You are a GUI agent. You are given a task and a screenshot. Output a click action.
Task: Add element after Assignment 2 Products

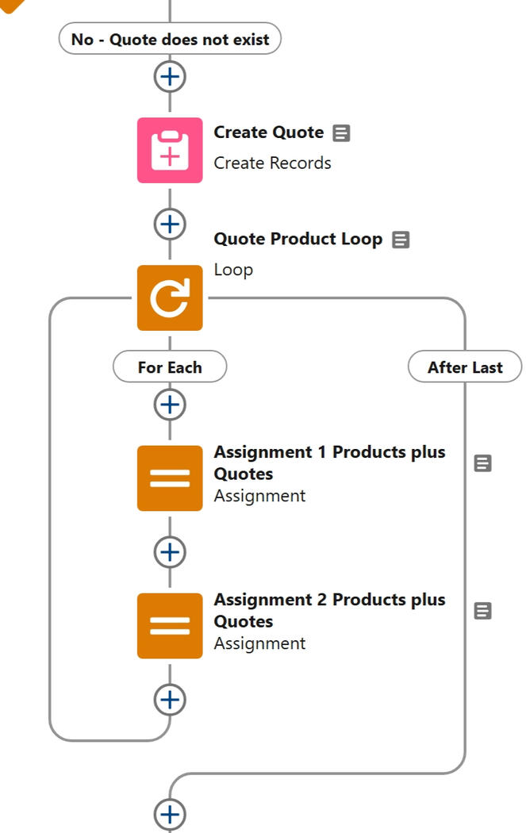pyautogui.click(x=169, y=699)
